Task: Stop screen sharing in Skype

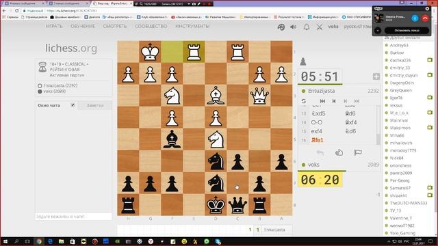Action: tap(407, 30)
